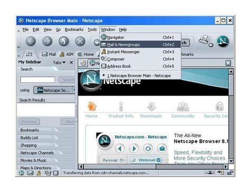Click the Security Center lock icon on the page

[219, 107]
